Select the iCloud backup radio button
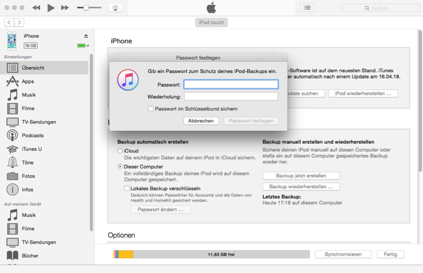Screen dimensions: 423x273 [x=120, y=151]
